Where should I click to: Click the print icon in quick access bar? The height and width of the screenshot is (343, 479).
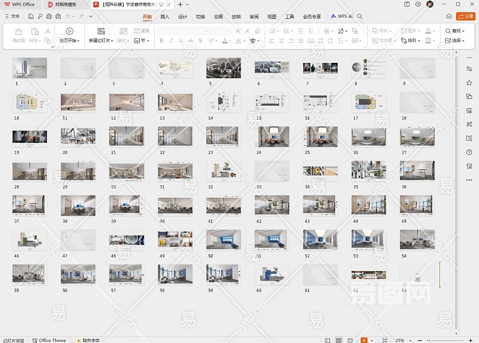(x=49, y=17)
